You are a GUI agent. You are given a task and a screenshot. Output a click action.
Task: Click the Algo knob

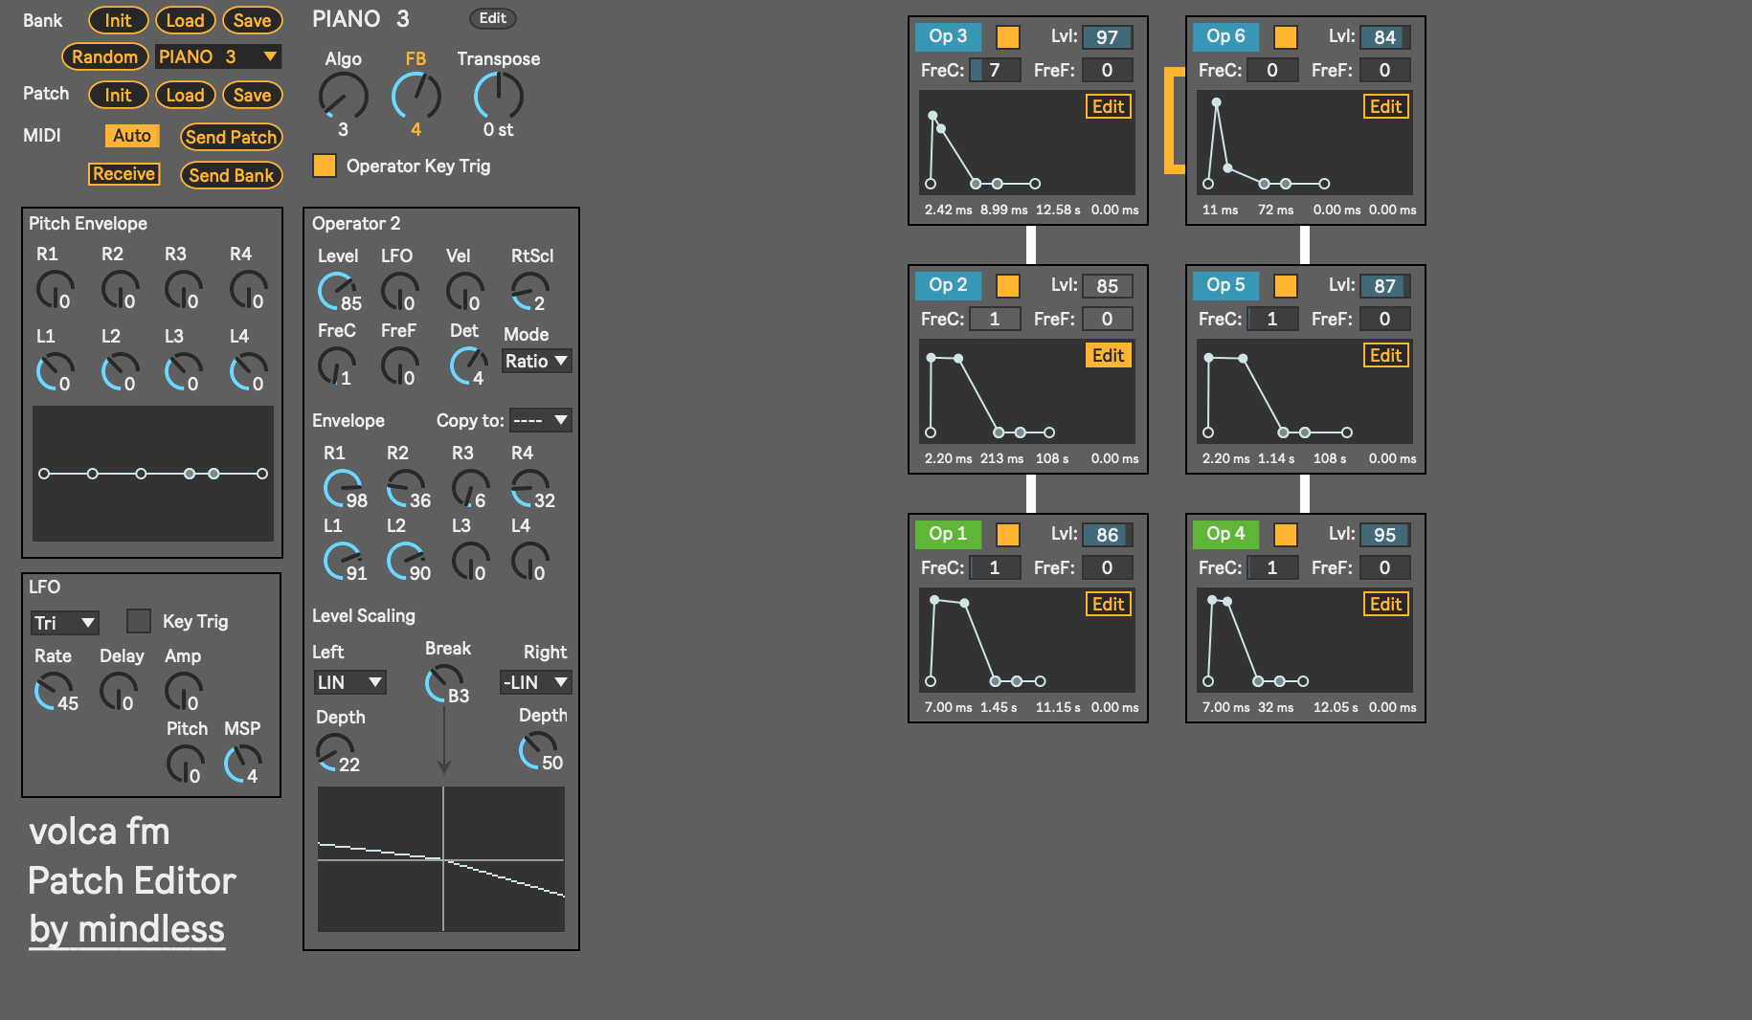tap(343, 97)
